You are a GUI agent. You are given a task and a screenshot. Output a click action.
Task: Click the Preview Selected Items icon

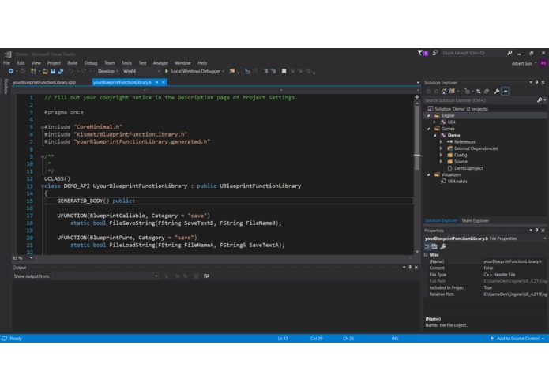tap(505, 92)
